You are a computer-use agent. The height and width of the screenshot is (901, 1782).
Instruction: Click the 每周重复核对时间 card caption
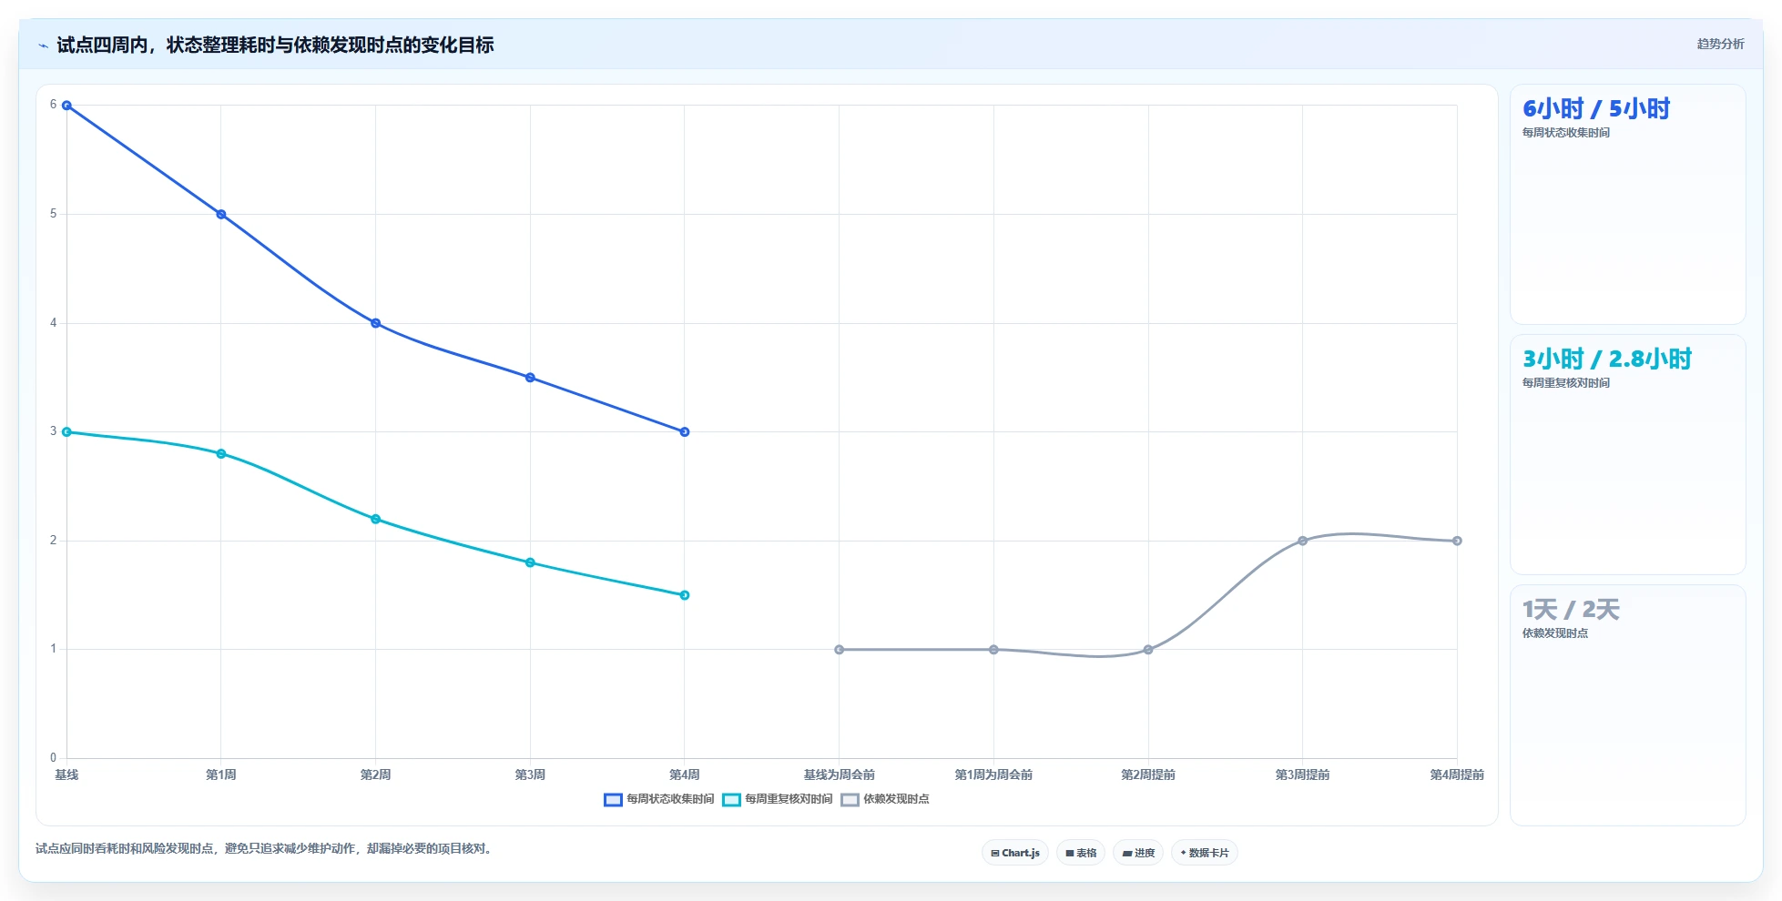pos(1566,383)
